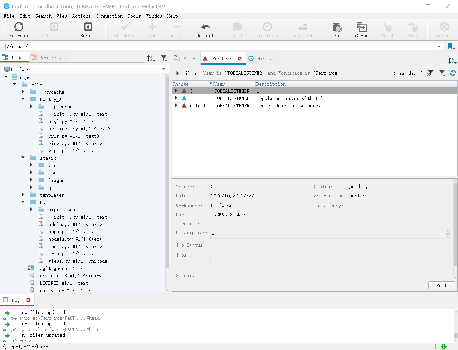Image resolution: width=458 pixels, height=350 pixels.
Task: Open the sort icon at right of tab bar
Action: (452, 61)
